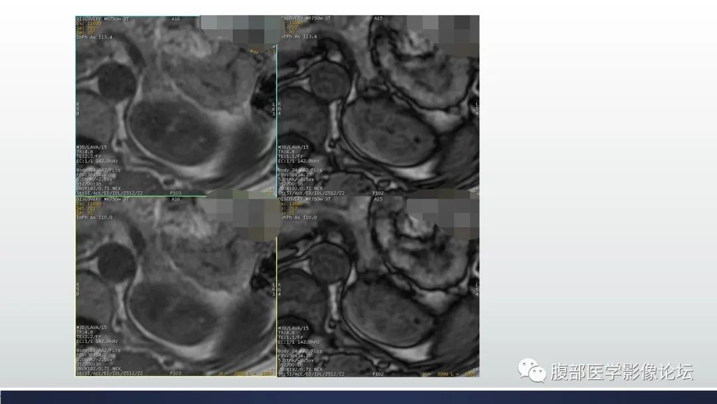Click 'TR:4.8' in top-left panel
717x404 pixels.
point(84,152)
